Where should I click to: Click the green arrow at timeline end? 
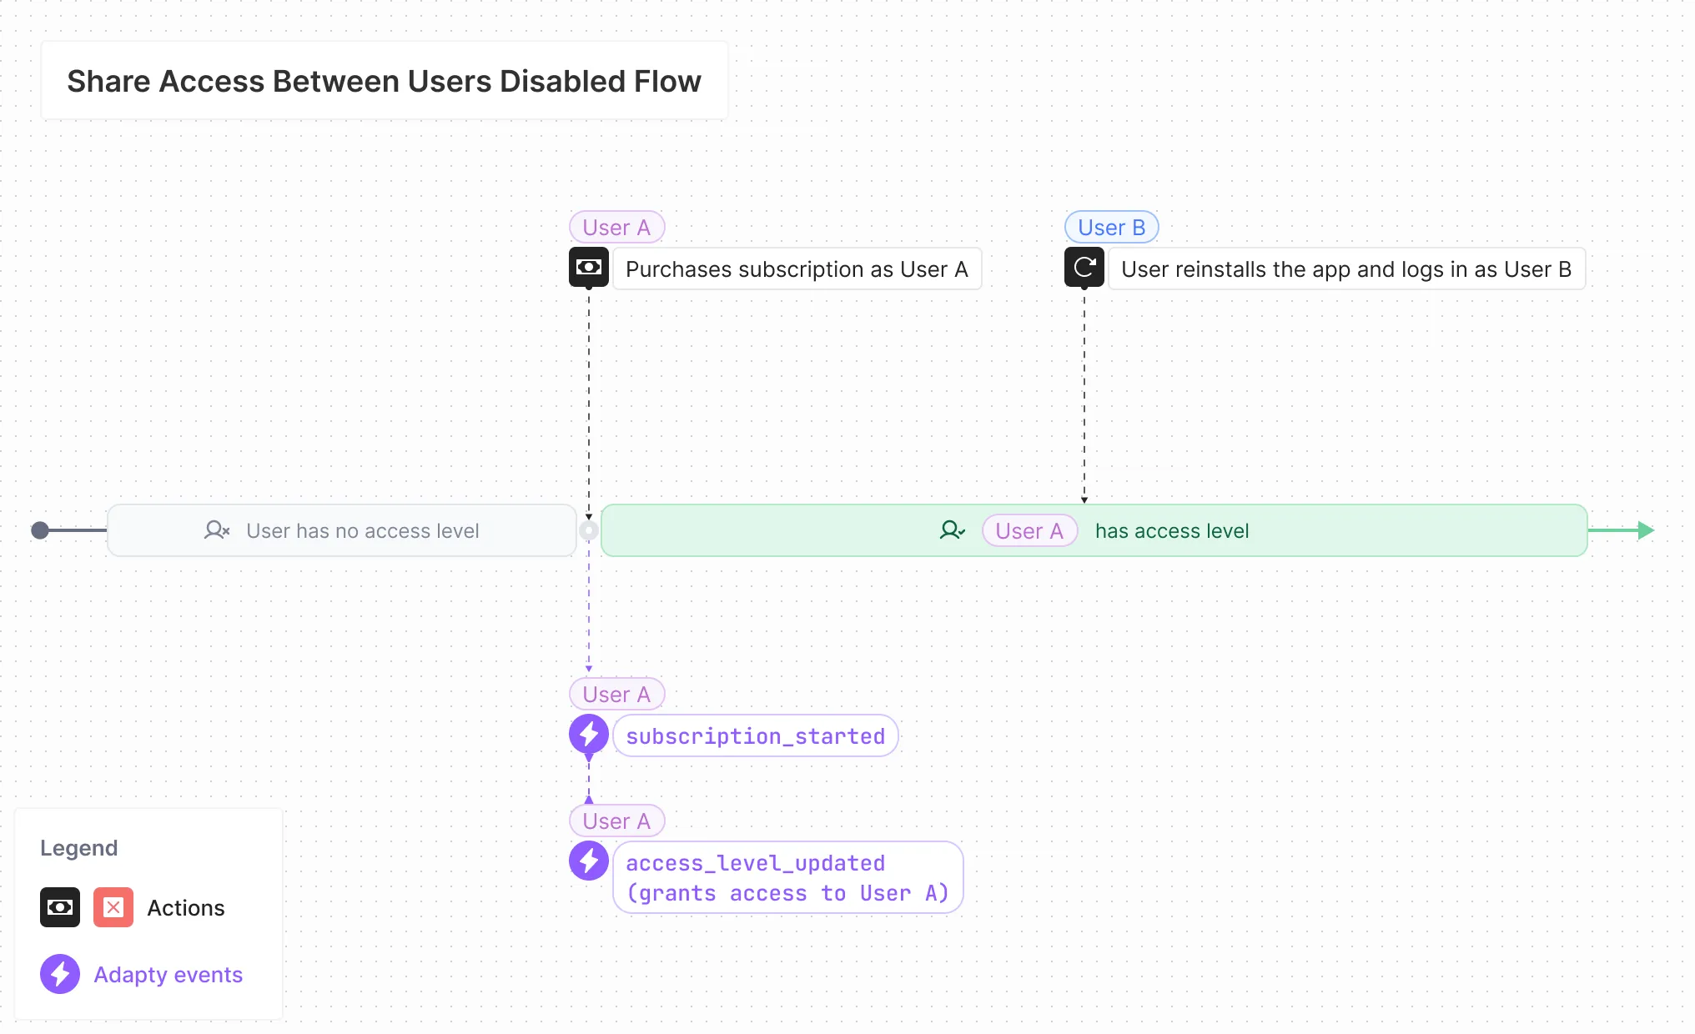(x=1643, y=530)
